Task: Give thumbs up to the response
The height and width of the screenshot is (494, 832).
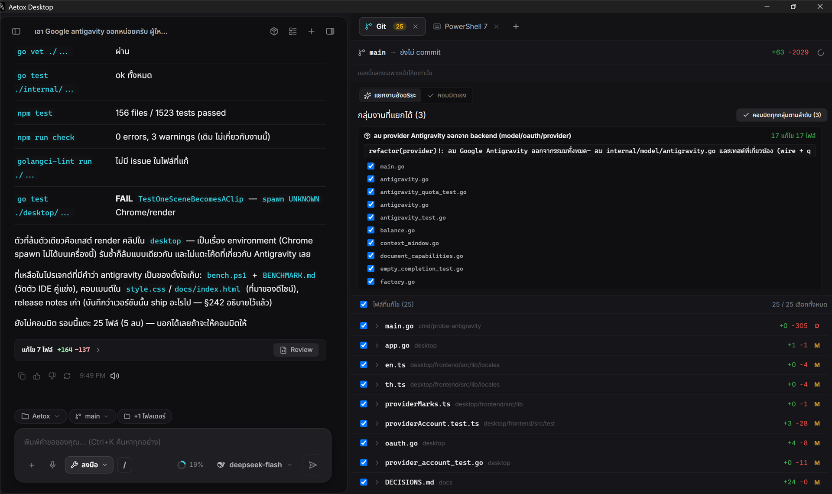Action: [37, 376]
